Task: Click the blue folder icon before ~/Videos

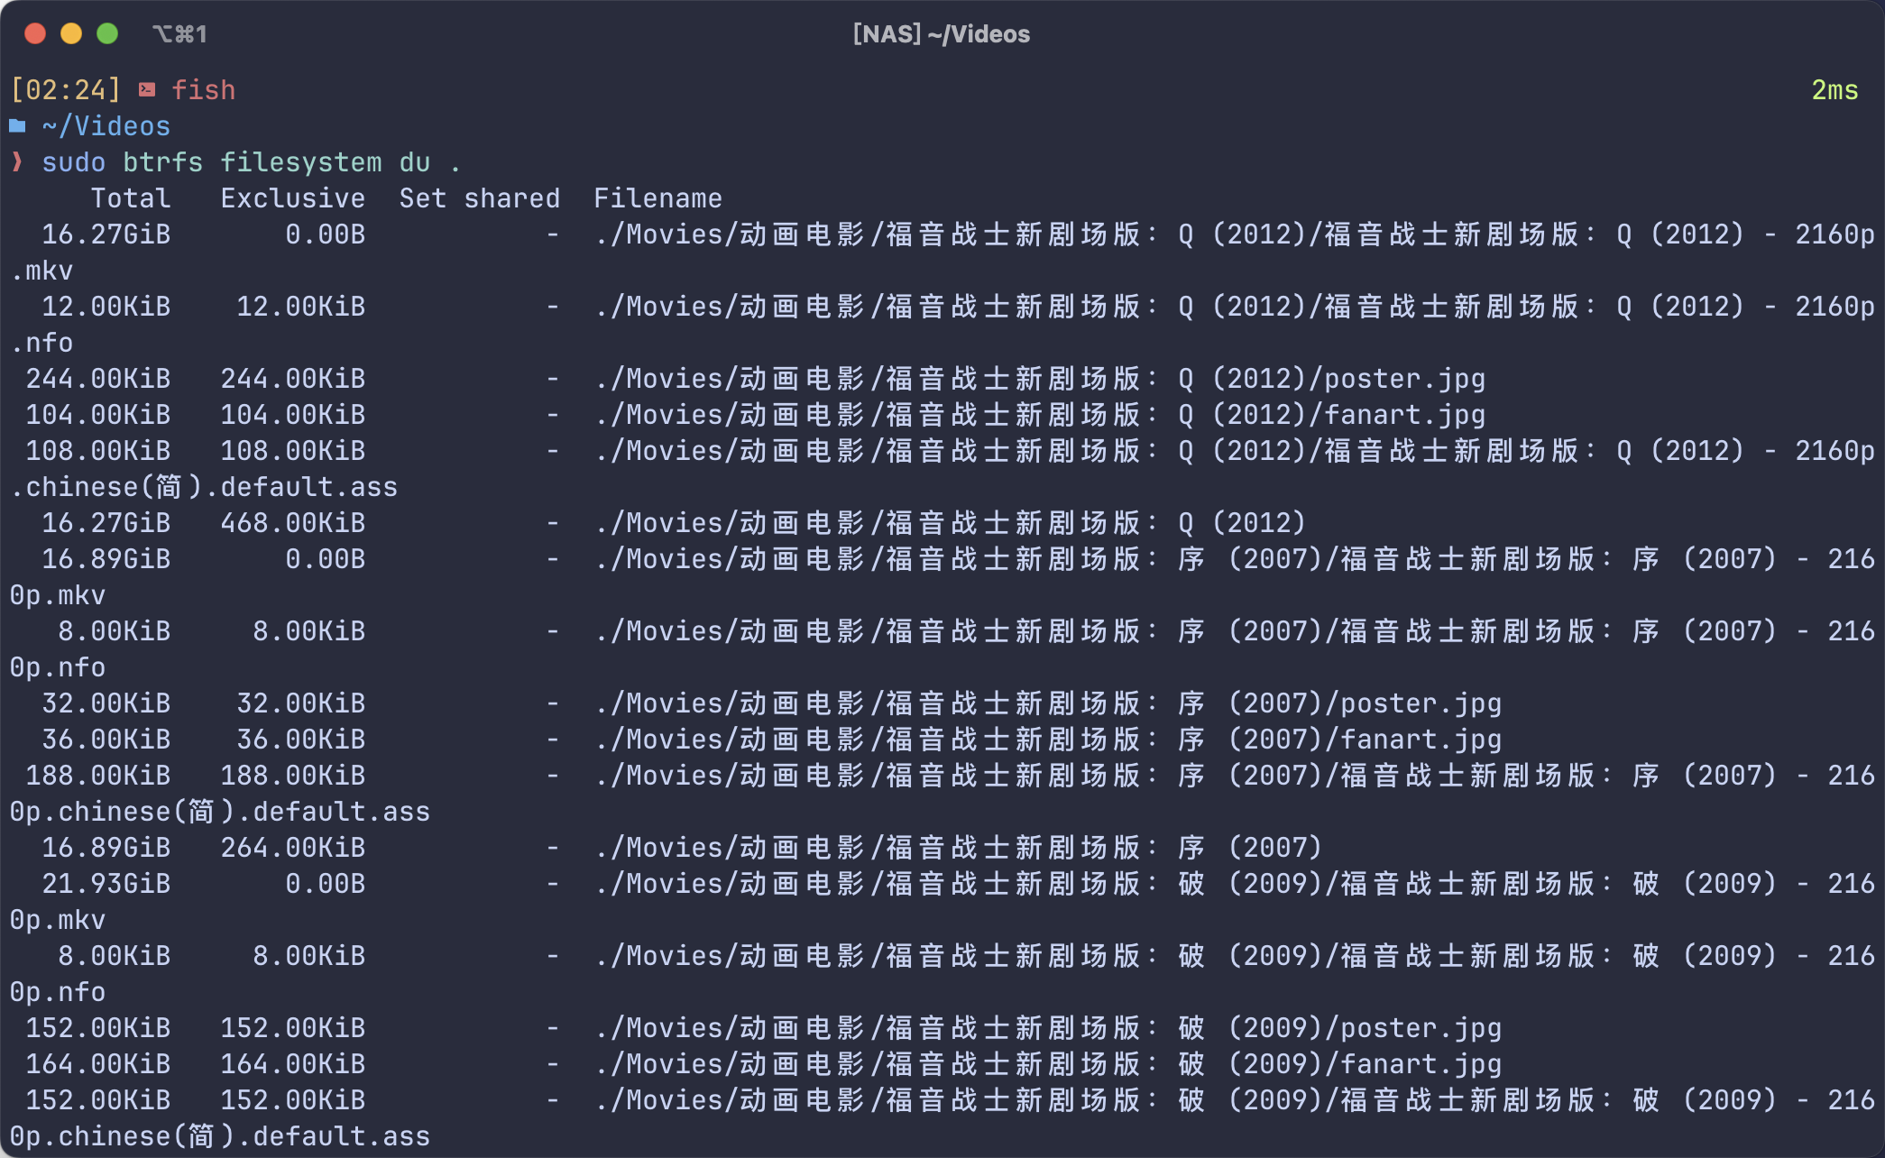Action: point(17,125)
